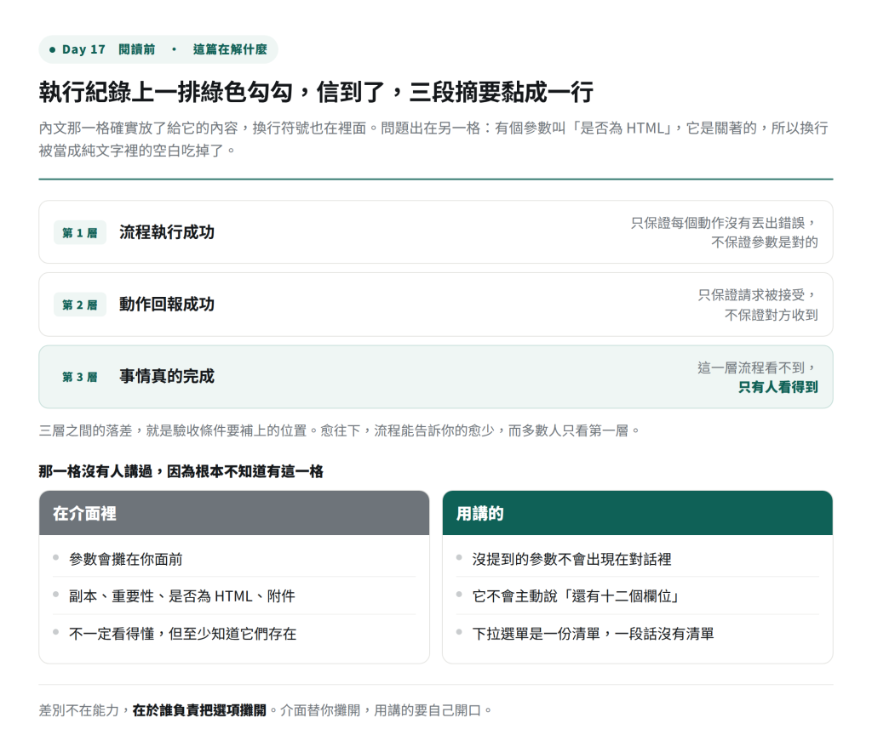
Task: Click the headline "執行紀錄上一排綠色勾勾"
Action: [166, 92]
